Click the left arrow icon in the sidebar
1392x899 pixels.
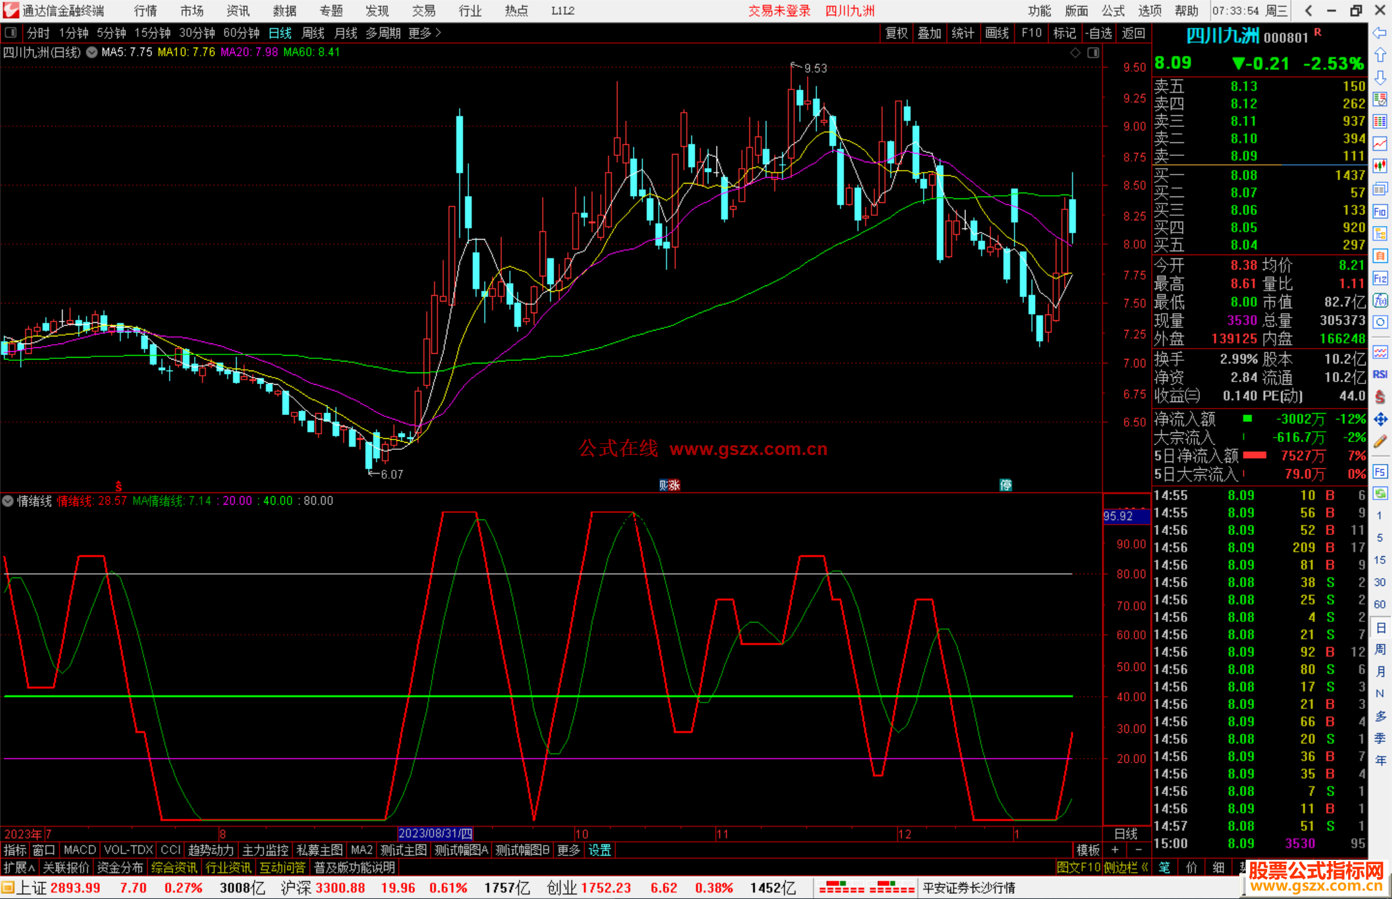pyautogui.click(x=1380, y=33)
